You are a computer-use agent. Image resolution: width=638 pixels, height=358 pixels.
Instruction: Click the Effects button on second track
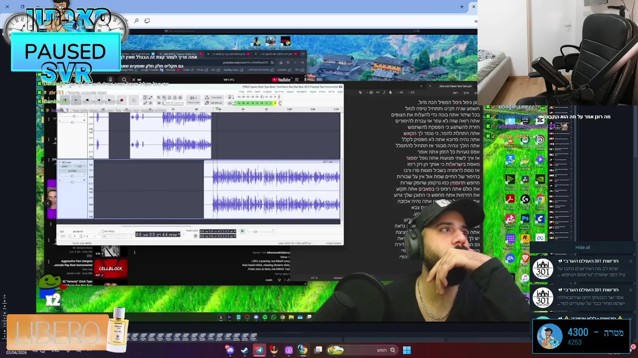click(72, 171)
